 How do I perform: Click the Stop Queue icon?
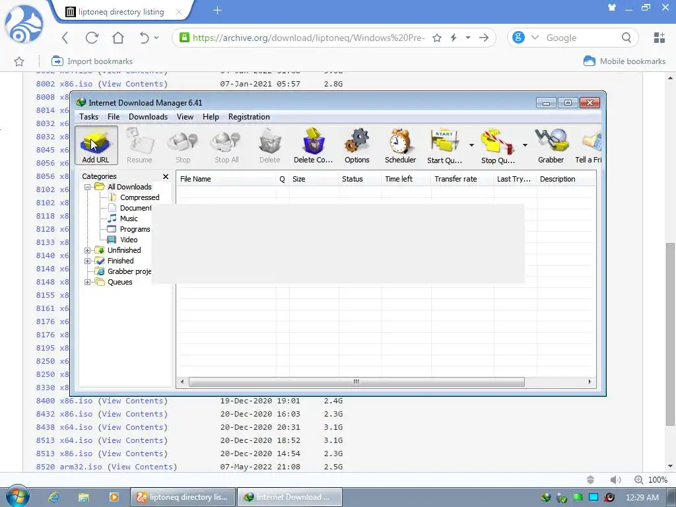pos(498,145)
